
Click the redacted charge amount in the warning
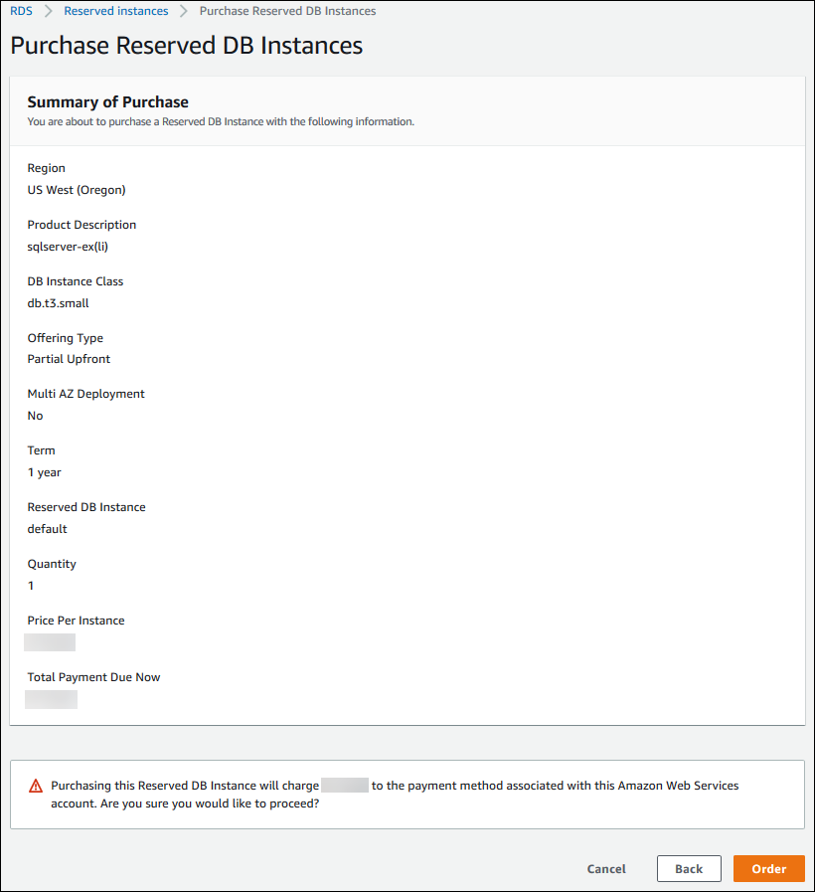(x=345, y=786)
